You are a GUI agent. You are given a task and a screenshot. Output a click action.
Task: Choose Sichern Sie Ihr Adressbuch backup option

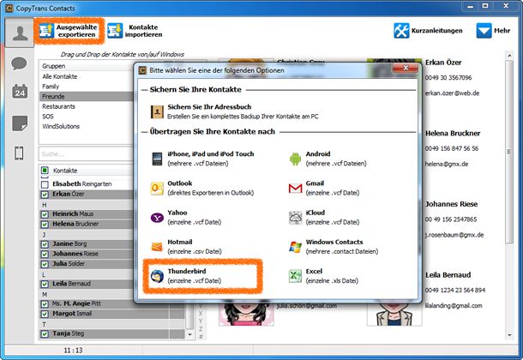[x=234, y=111]
